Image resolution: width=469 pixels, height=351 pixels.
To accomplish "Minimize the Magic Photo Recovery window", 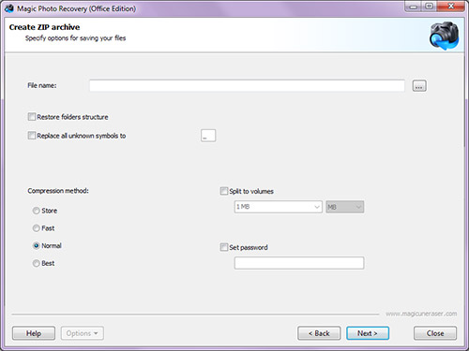I will pos(414,7).
